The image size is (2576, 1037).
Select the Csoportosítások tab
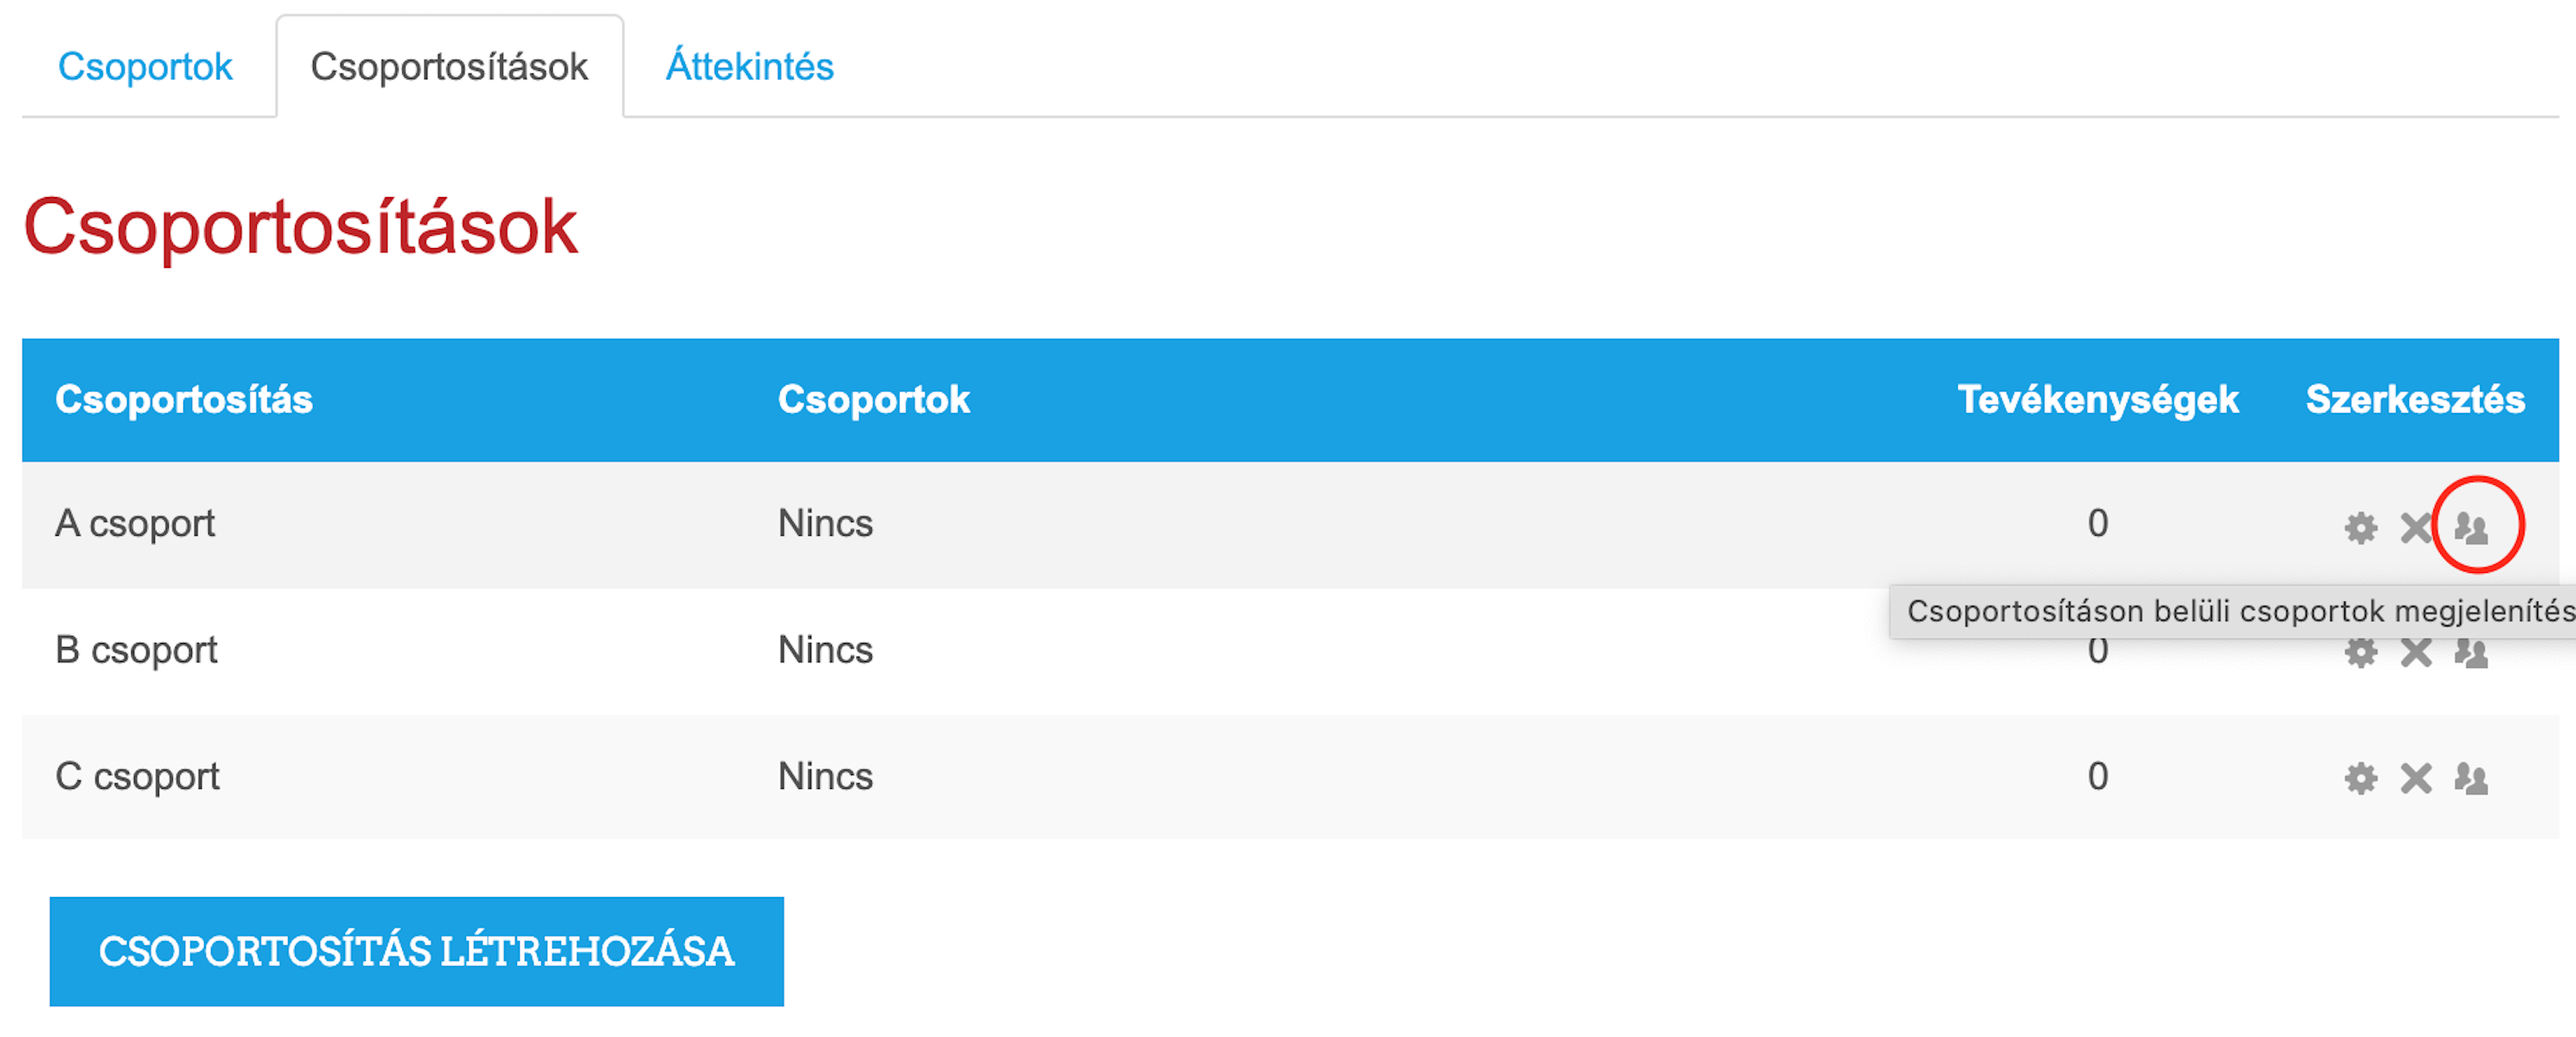(449, 66)
